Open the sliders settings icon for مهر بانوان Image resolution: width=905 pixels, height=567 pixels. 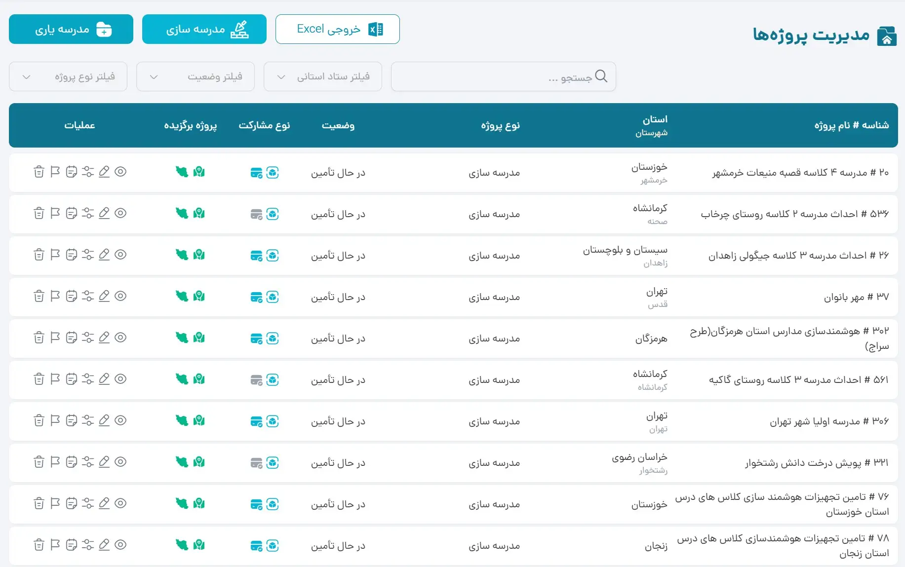(x=88, y=296)
